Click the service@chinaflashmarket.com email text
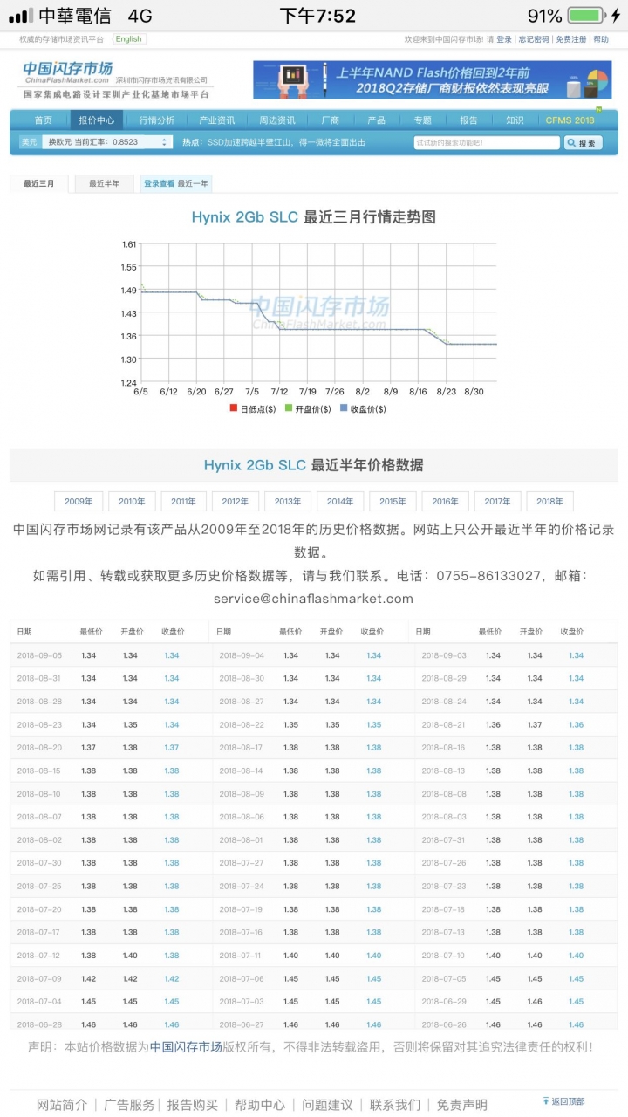628x1117 pixels. (x=313, y=599)
